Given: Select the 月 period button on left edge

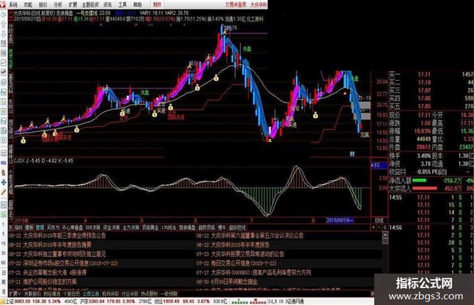Looking at the screenshot, I should coord(4,291).
